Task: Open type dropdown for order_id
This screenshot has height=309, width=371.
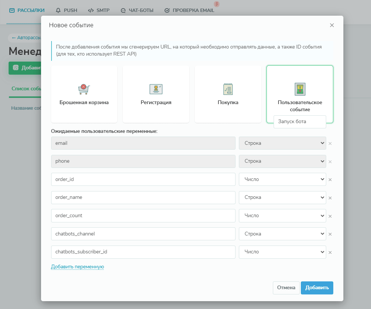Action: 282,179
